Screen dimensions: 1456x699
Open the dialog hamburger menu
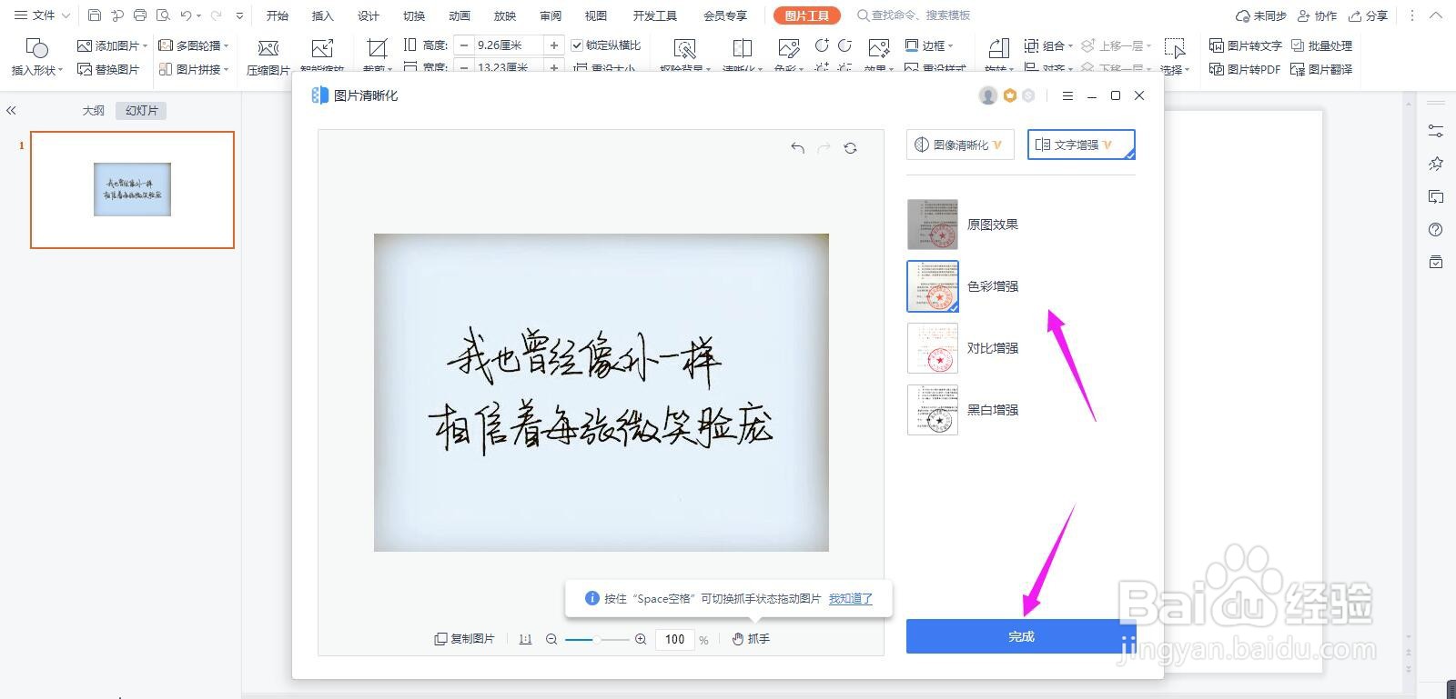(x=1067, y=95)
